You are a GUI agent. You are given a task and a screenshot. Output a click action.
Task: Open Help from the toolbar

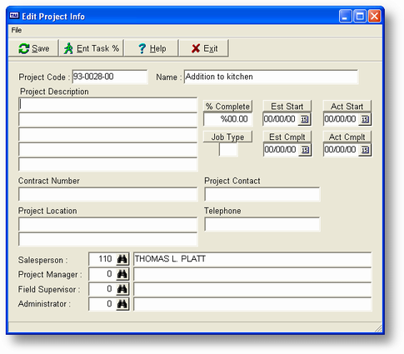[x=152, y=48]
